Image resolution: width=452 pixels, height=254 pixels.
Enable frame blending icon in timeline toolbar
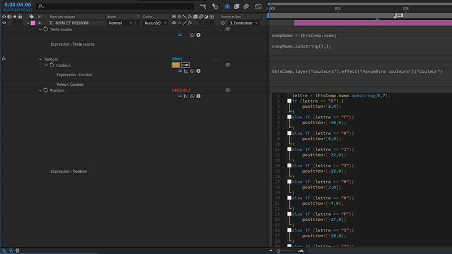pos(237,6)
